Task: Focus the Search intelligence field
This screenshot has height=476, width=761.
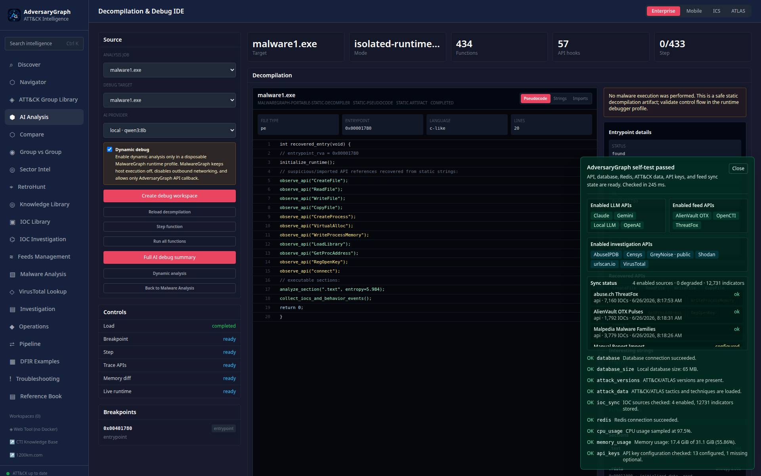Action: pyautogui.click(x=44, y=44)
